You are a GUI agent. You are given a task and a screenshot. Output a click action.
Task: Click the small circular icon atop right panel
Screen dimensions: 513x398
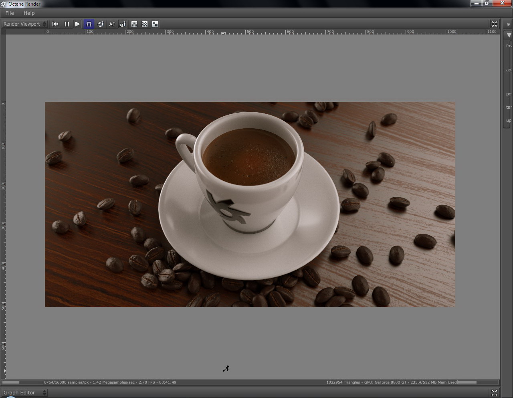point(508,24)
